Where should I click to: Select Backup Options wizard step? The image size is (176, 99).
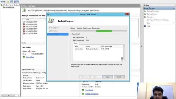[54, 28]
